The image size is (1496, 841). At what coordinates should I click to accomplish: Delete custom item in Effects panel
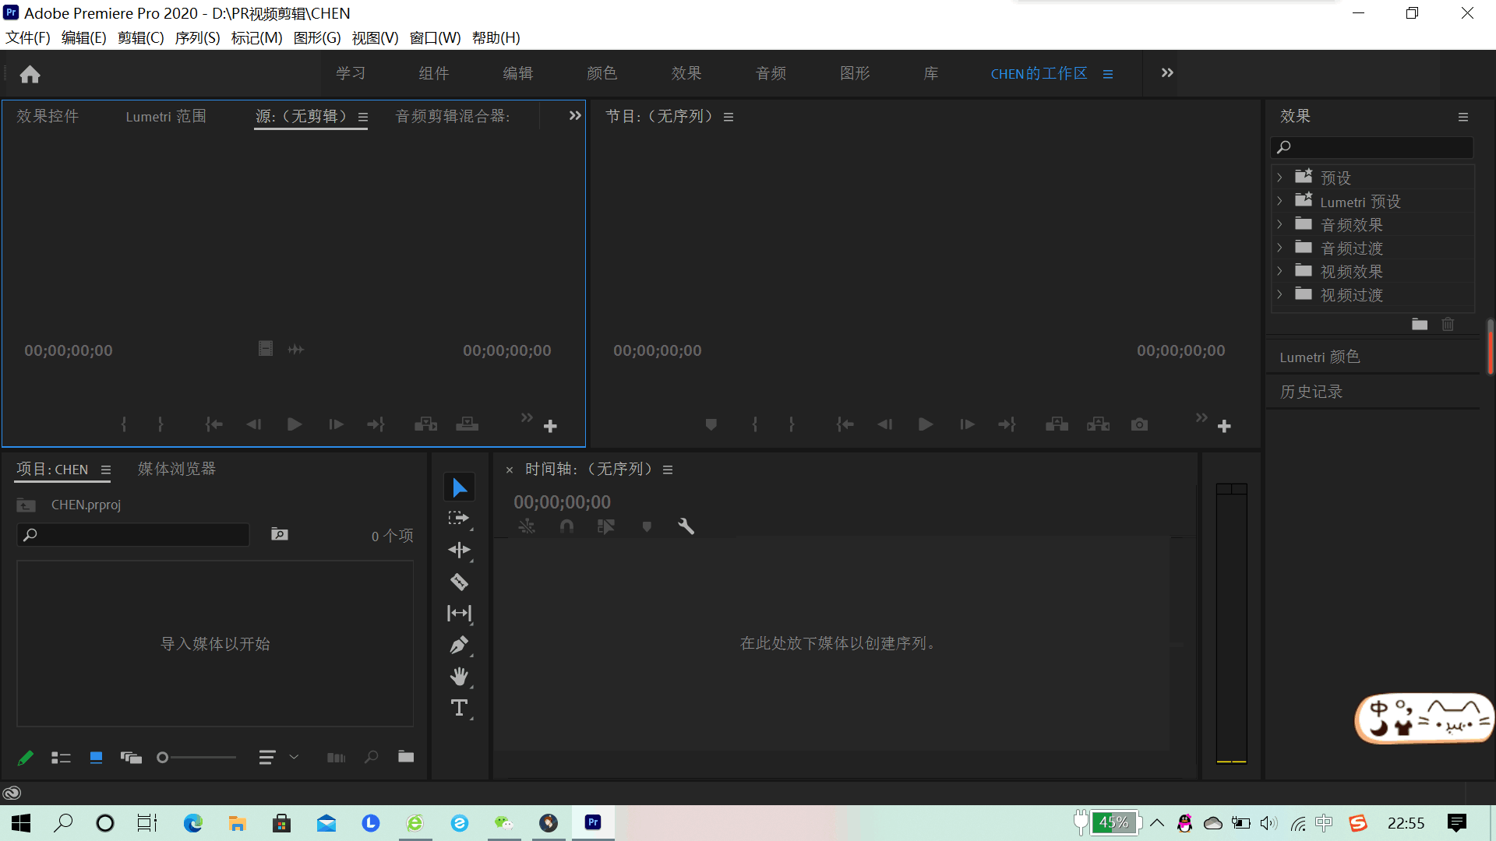coord(1448,325)
